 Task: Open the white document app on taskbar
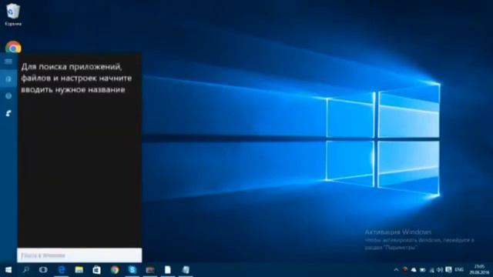tap(168, 270)
